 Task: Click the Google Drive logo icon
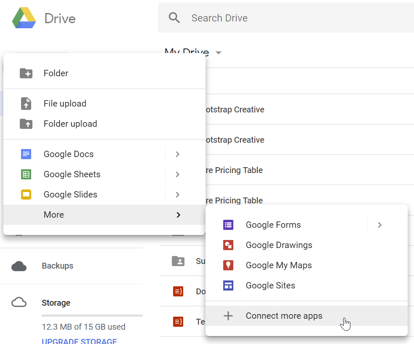pos(24,18)
